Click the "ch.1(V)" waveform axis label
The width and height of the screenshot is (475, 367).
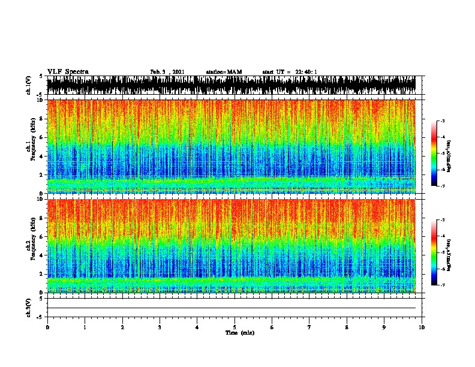(29, 85)
